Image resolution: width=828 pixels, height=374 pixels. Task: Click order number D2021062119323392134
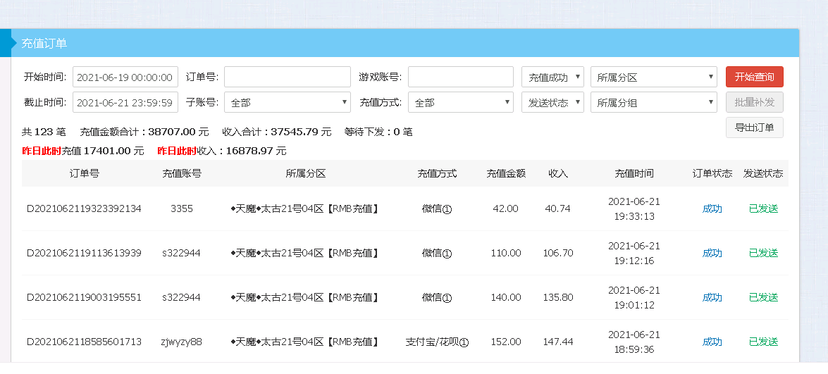point(84,208)
